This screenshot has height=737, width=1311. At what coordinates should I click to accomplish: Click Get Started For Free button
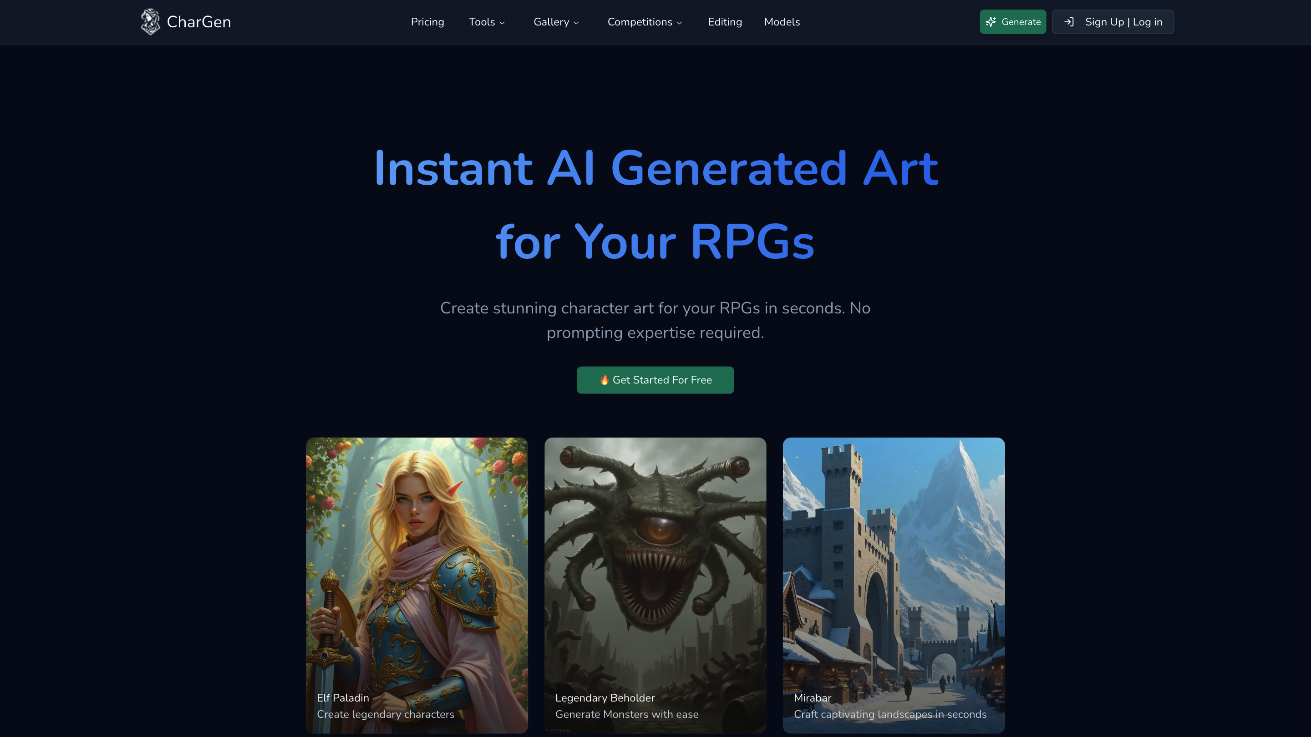(x=655, y=380)
